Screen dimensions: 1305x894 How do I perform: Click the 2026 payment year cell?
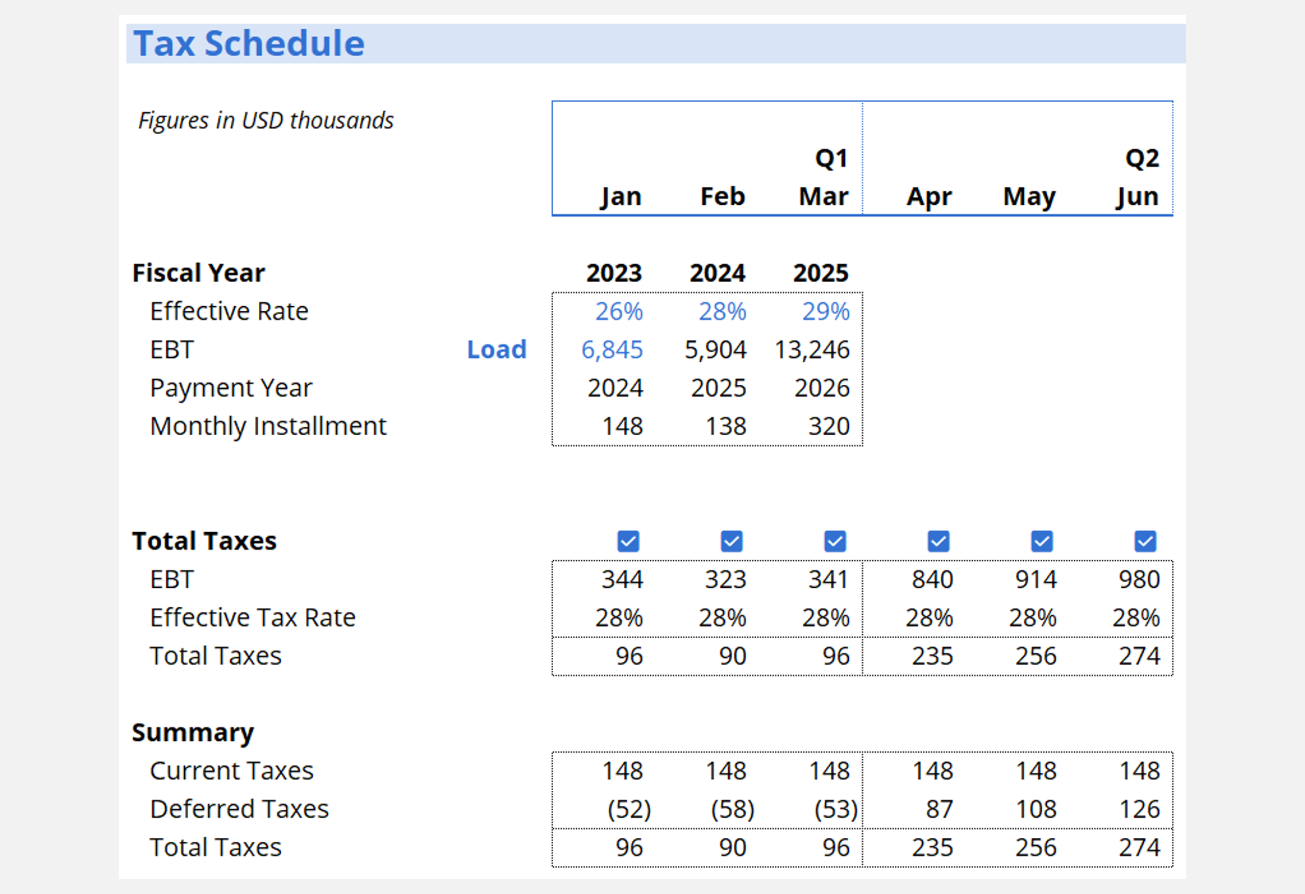pyautogui.click(x=822, y=388)
